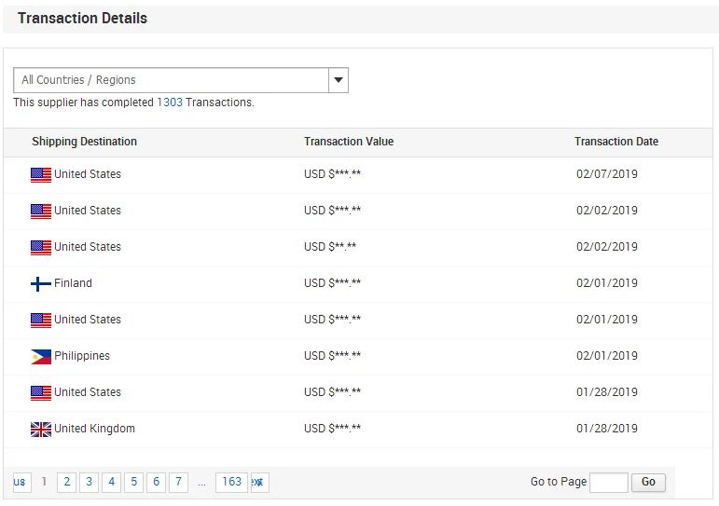The image size is (719, 506).
Task: Go to page 3
Action: (89, 482)
